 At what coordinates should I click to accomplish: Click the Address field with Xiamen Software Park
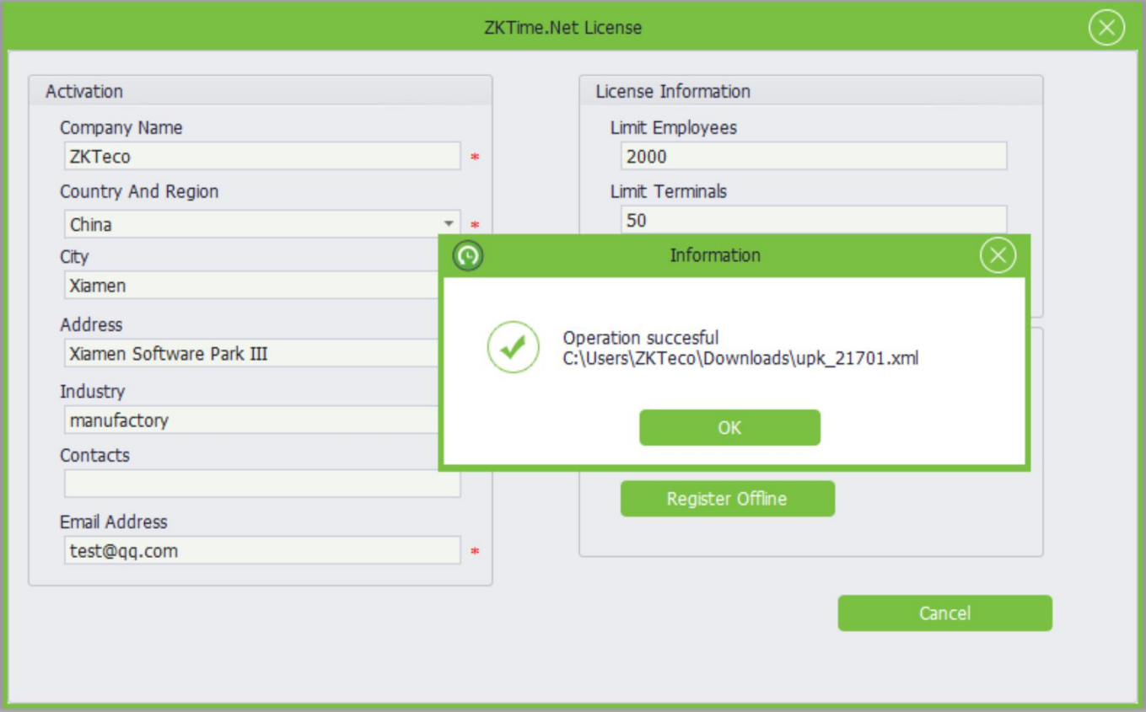250,354
